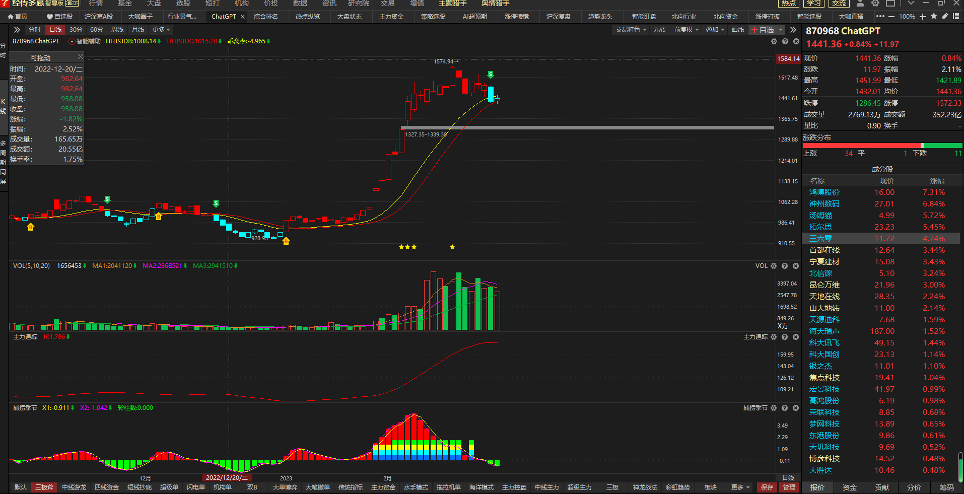Select the 三板斧 indicator template

click(44, 487)
